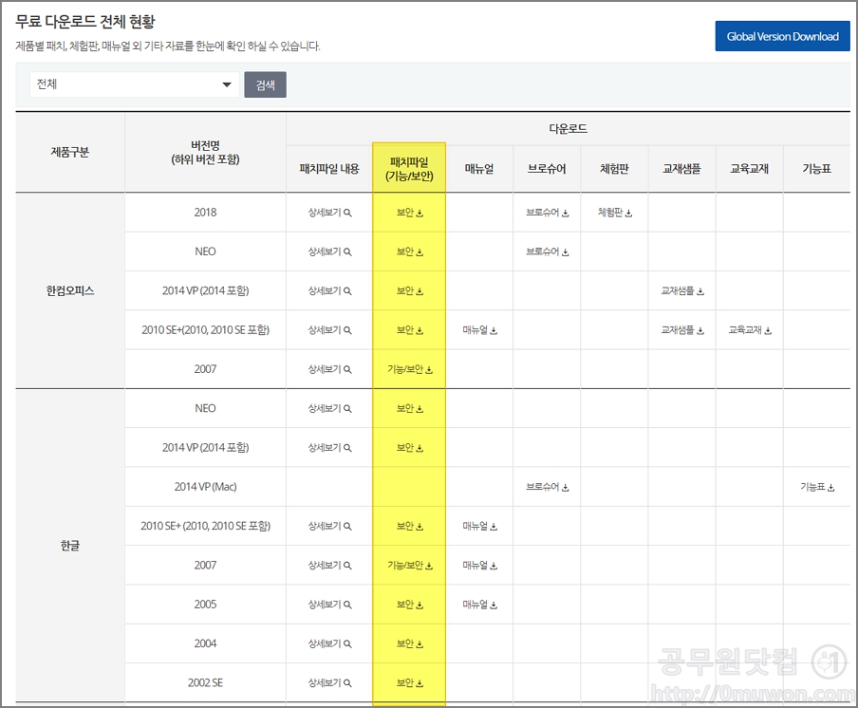Download 보안 patch for 한컴오피스 2010 SE+
This screenshot has height=708, width=858.
[410, 330]
